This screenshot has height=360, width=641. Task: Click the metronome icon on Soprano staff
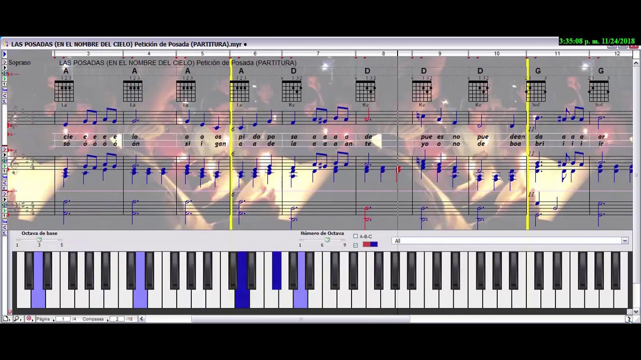(x=5, y=84)
